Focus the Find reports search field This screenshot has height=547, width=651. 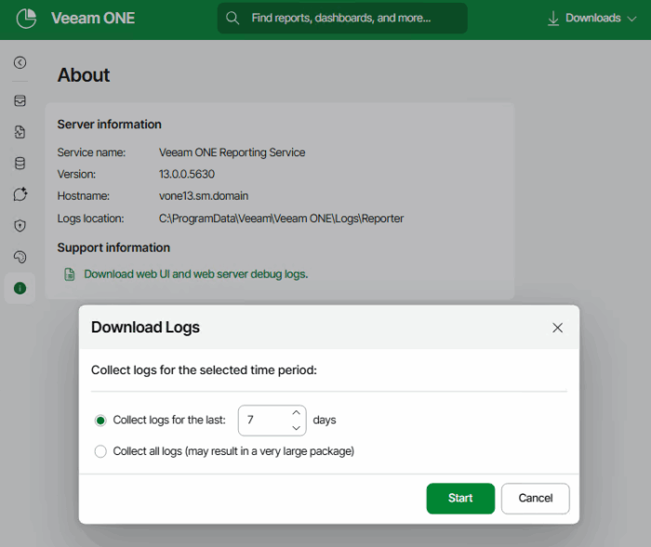tap(342, 19)
